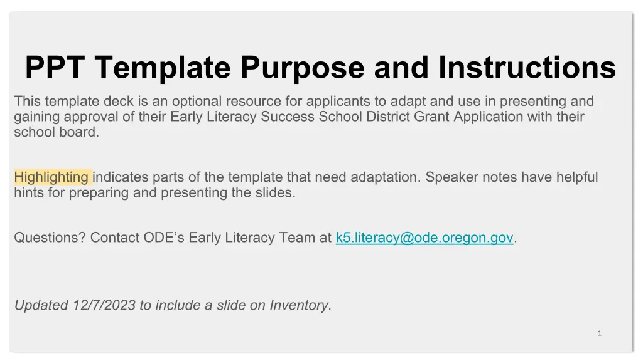
Task: Click the word 'PPT' in the title
Action: pyautogui.click(x=55, y=68)
